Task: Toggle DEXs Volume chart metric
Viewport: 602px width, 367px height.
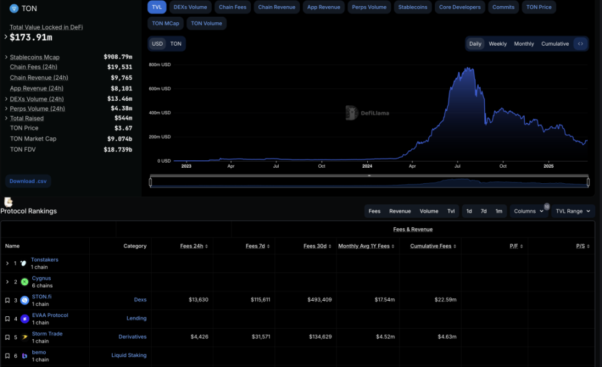Action: pos(190,7)
